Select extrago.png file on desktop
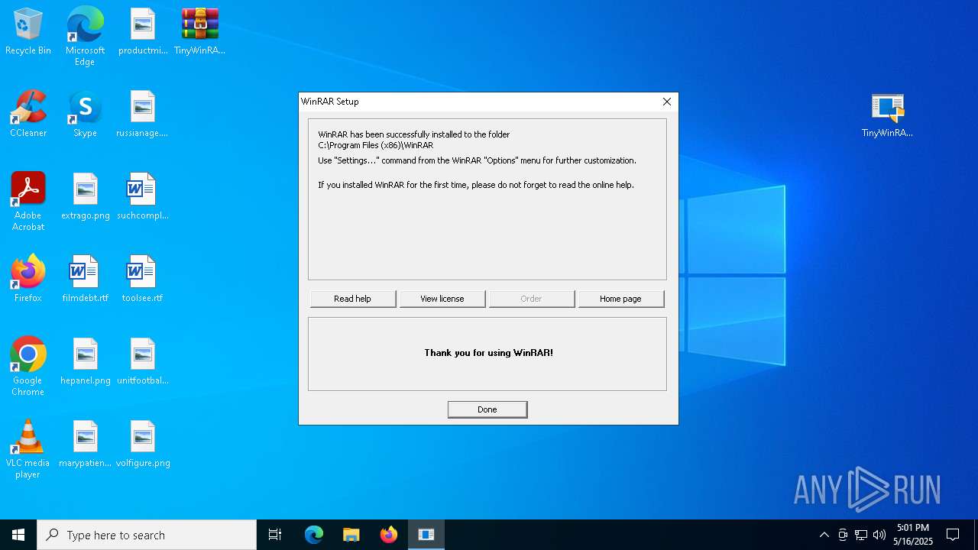 click(85, 197)
